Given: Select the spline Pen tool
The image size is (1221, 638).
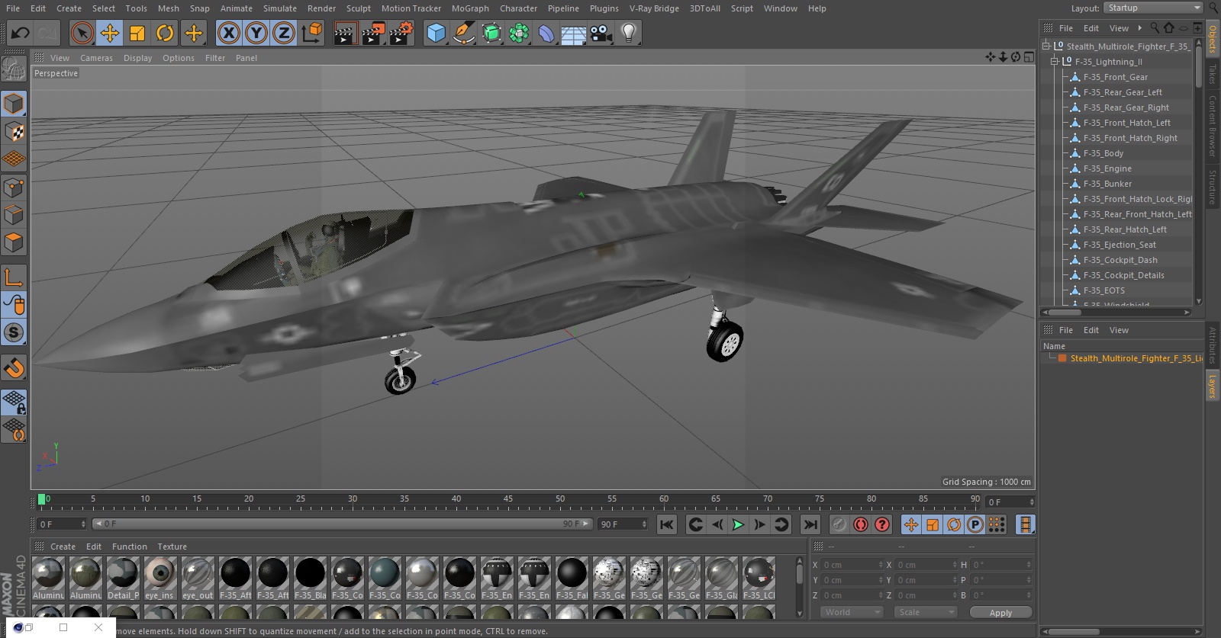Looking at the screenshot, I should click(x=463, y=33).
